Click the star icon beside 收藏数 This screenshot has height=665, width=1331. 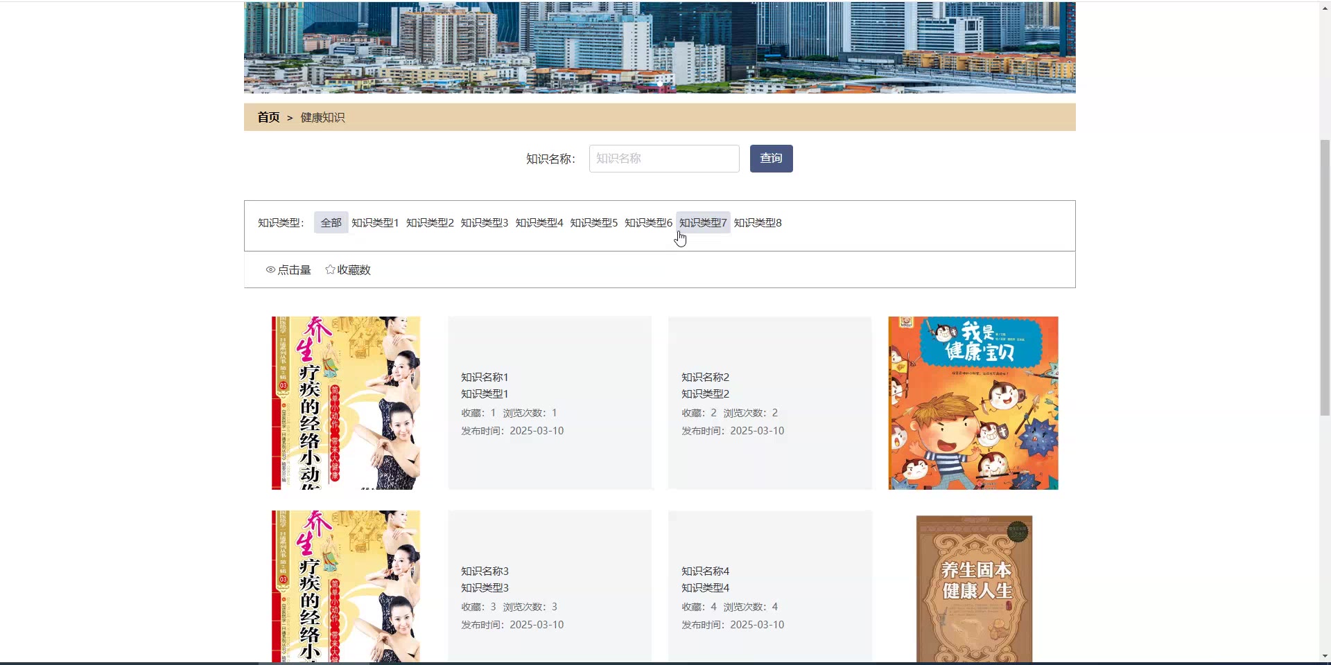330,269
